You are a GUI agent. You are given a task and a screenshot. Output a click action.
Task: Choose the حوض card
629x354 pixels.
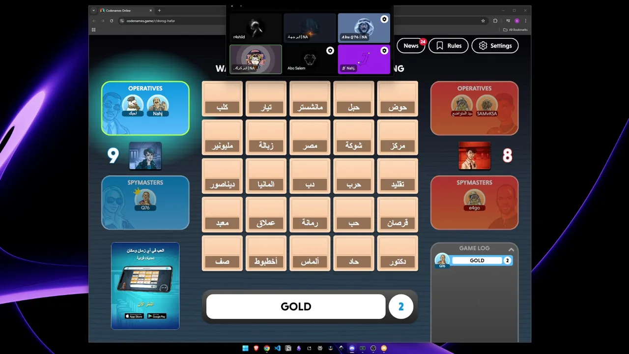pyautogui.click(x=398, y=99)
